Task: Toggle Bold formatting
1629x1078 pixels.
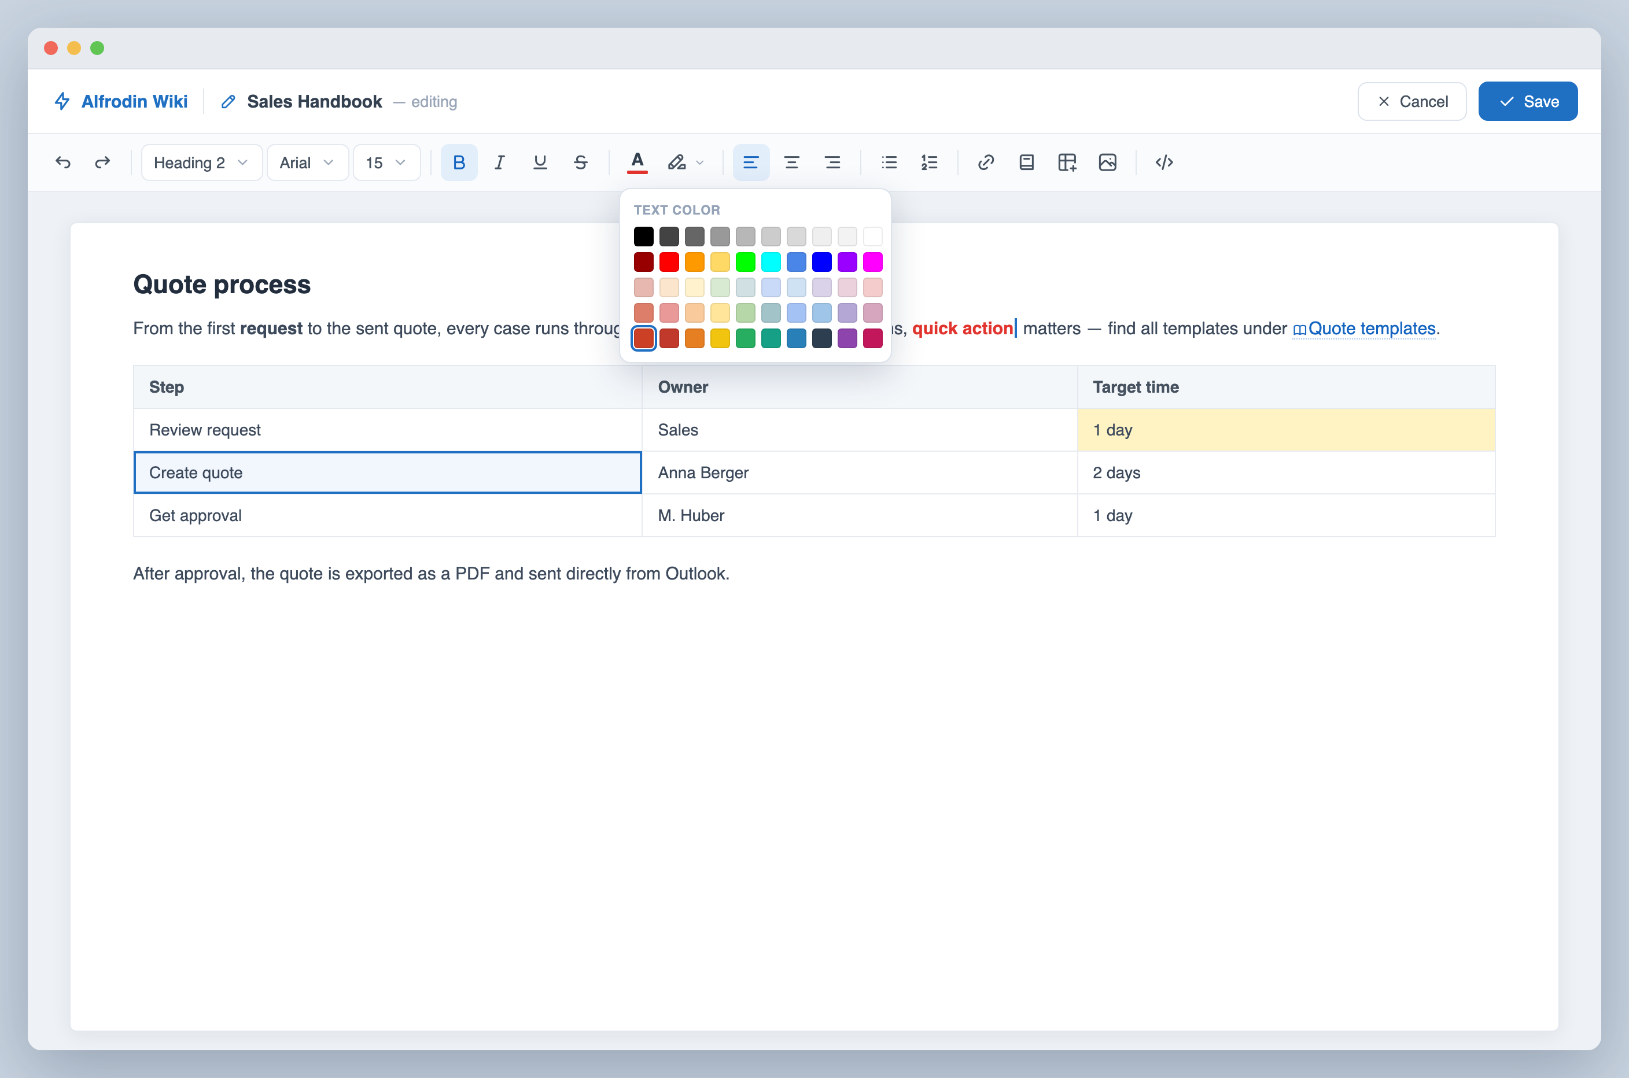Action: click(459, 163)
